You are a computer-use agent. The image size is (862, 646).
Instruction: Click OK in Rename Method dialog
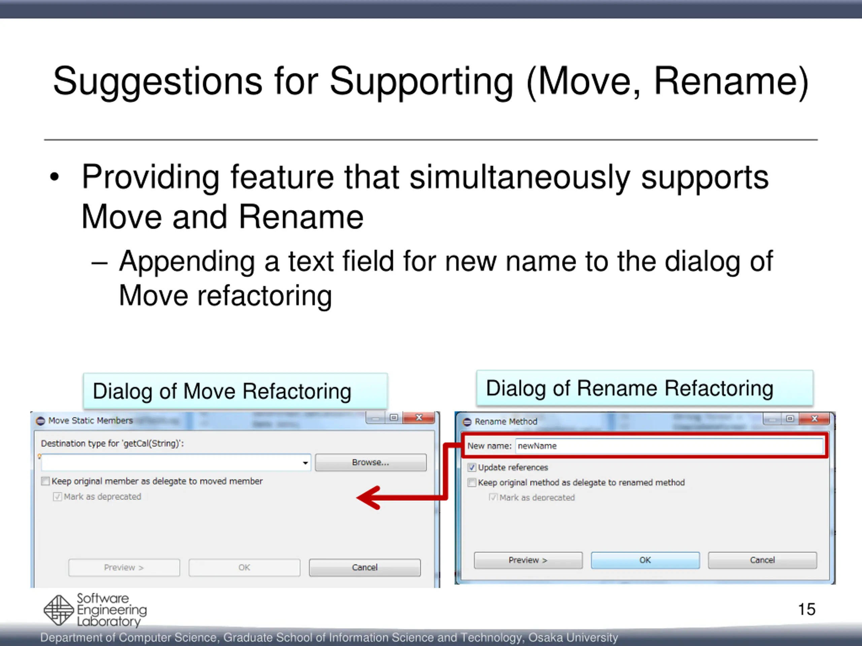(645, 560)
